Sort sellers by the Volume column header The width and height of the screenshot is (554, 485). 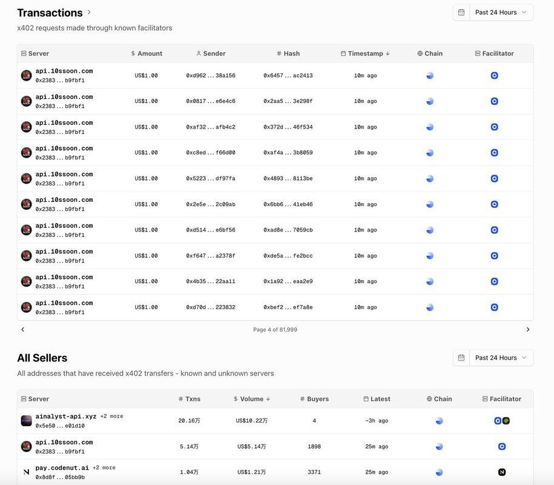252,399
